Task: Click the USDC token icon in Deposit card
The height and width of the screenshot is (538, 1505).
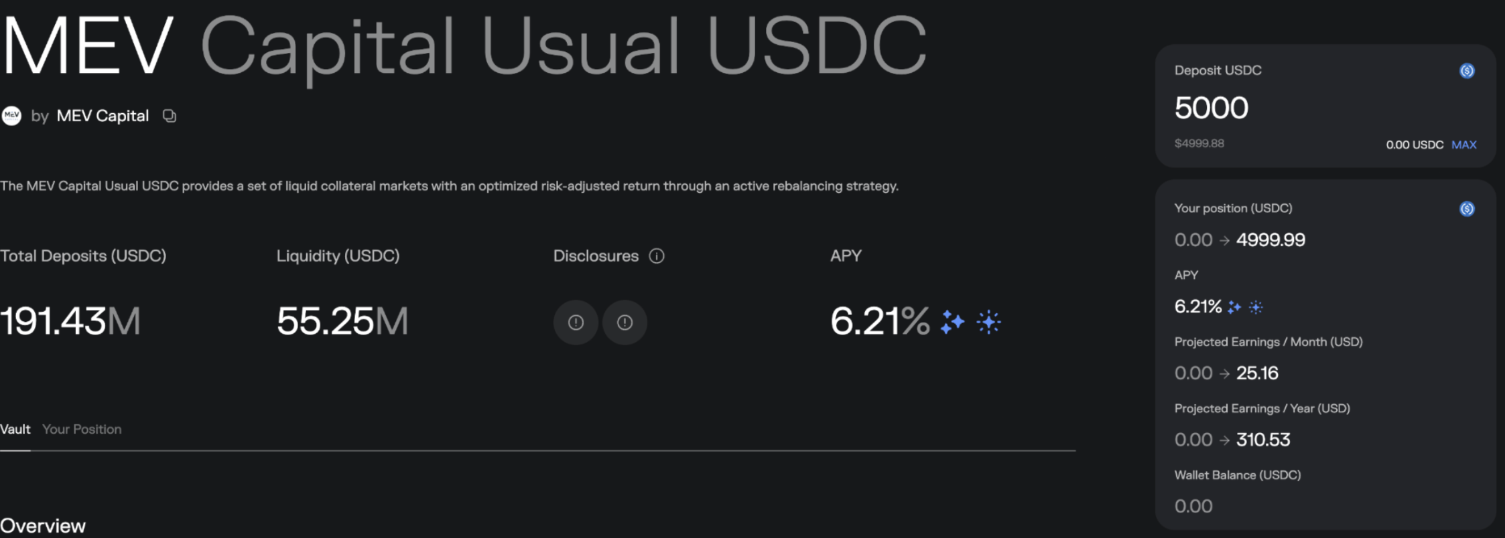Action: pos(1467,71)
